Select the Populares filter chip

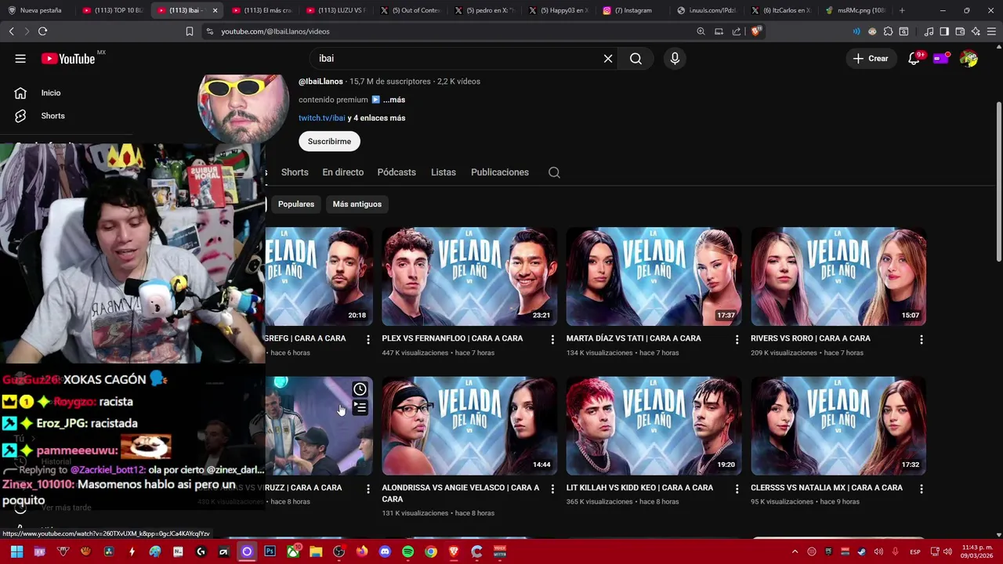296,204
